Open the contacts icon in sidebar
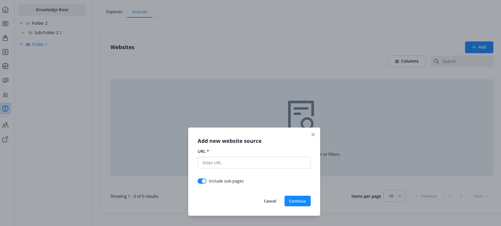Screen dimensions: 501x226 5,52
